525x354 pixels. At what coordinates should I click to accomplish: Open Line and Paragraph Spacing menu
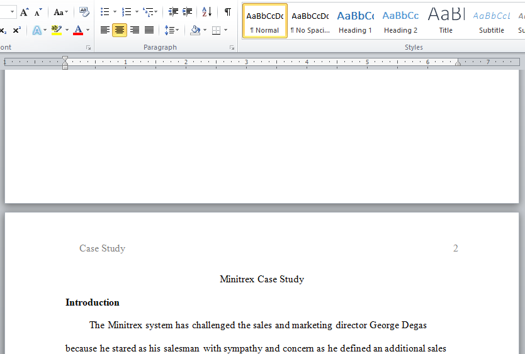(171, 30)
